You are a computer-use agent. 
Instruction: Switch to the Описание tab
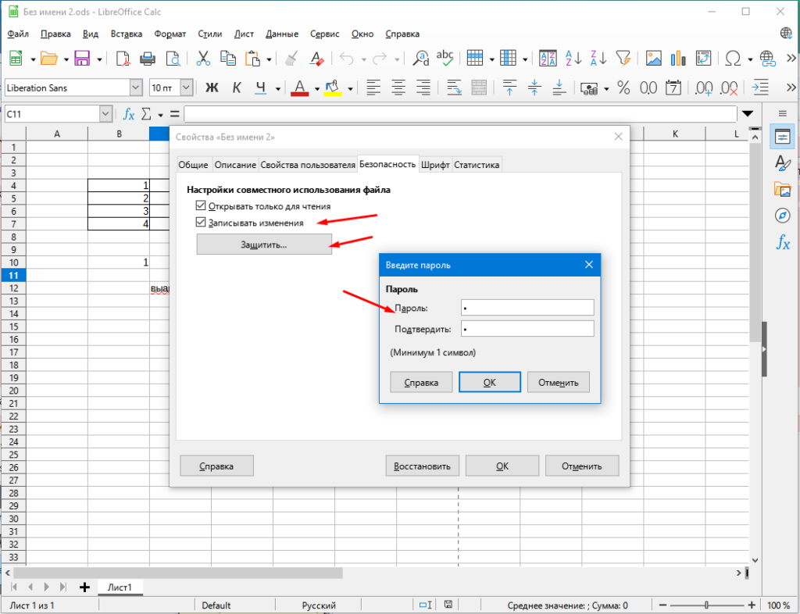pyautogui.click(x=235, y=165)
